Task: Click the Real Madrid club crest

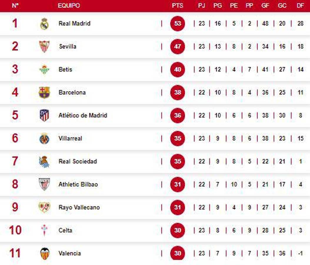Action: [44, 24]
